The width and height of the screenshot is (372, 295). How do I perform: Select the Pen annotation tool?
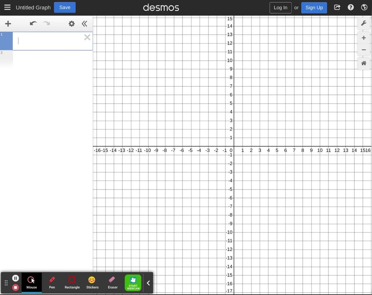coord(51,282)
